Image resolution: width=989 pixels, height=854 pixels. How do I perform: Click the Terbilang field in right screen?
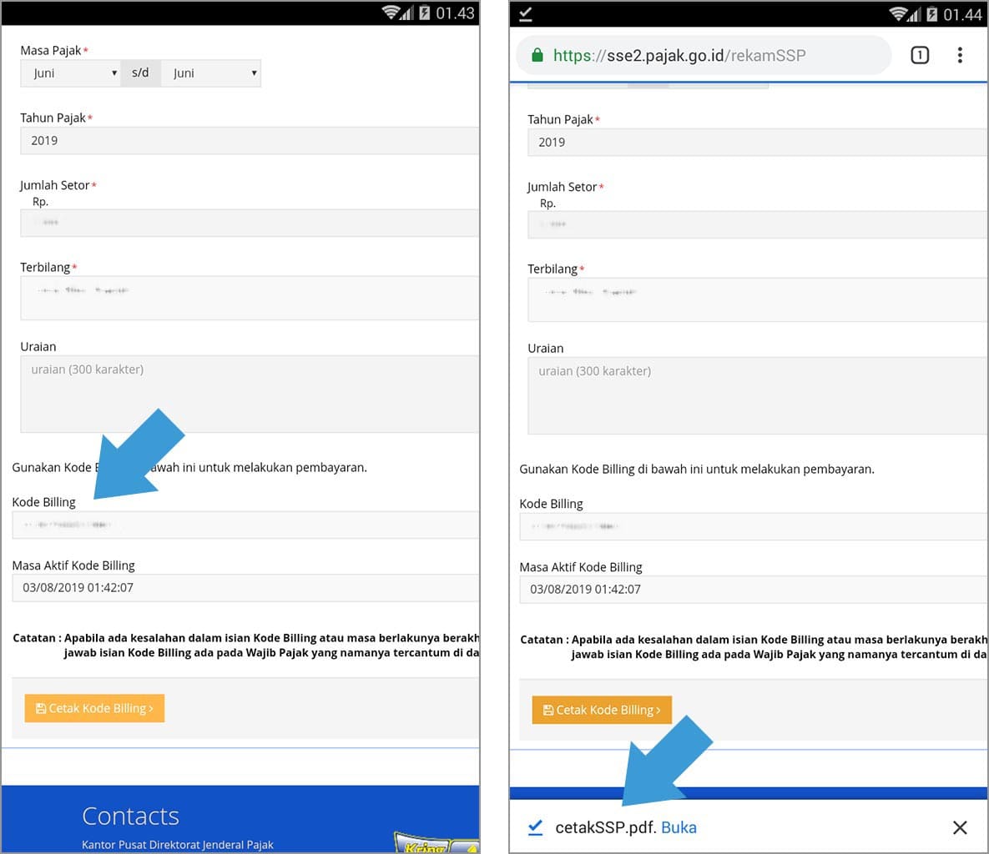pyautogui.click(x=758, y=300)
